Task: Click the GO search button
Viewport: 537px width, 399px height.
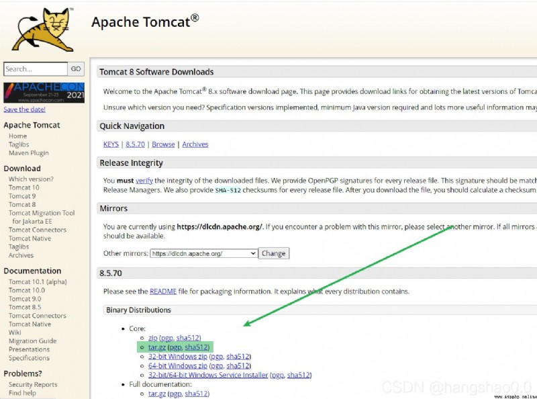Action: tap(76, 69)
